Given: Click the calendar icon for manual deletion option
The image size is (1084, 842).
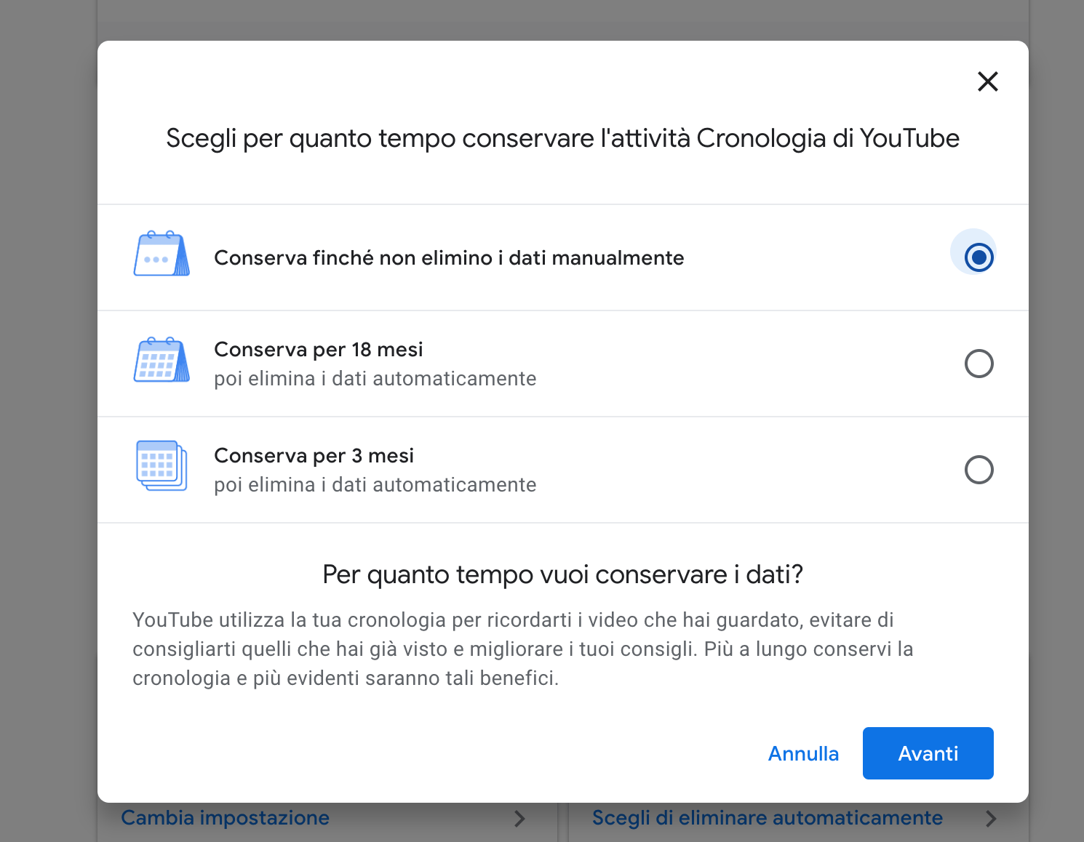Looking at the screenshot, I should click(x=162, y=254).
